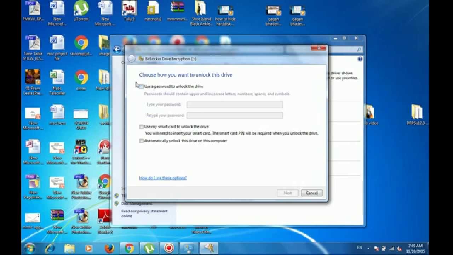Enable 'Automatically unlock this drive on this computer'
Viewport: 453px width, 255px height.
pyautogui.click(x=141, y=141)
